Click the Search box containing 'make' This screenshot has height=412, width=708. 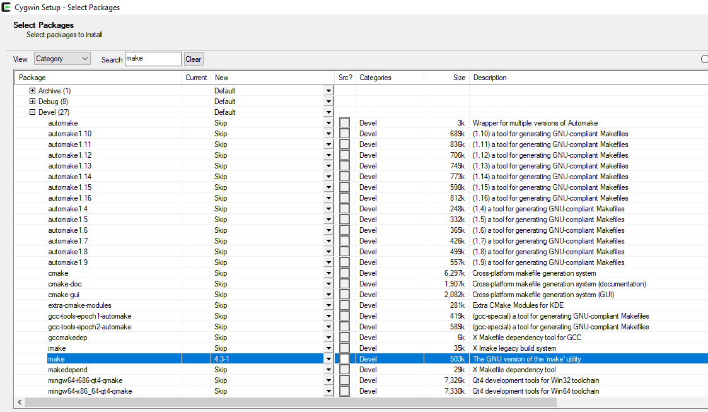click(x=153, y=59)
